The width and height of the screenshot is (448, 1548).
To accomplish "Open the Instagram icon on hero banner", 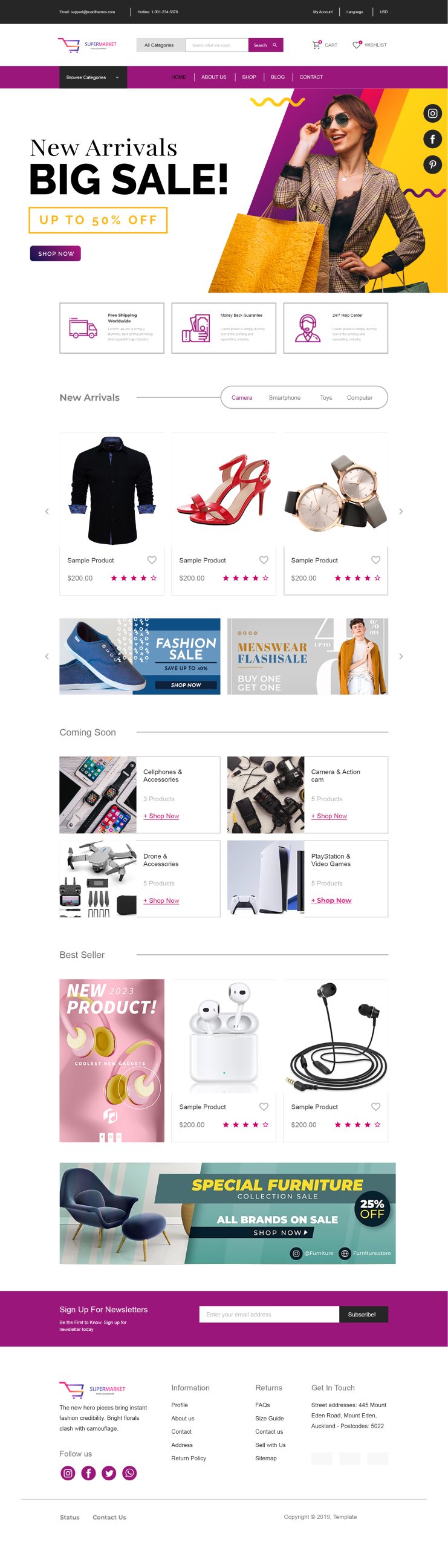I will 432,113.
